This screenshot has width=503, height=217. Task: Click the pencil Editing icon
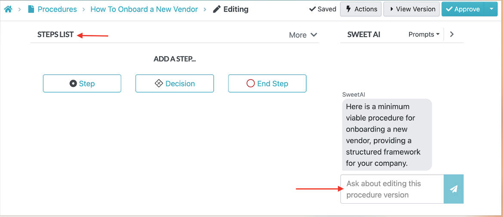pos(216,9)
